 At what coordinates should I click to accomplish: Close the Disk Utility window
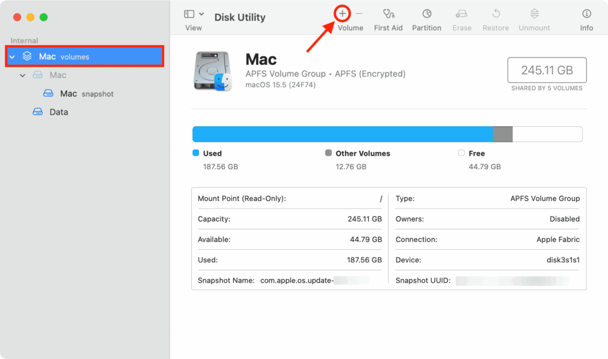coord(17,17)
